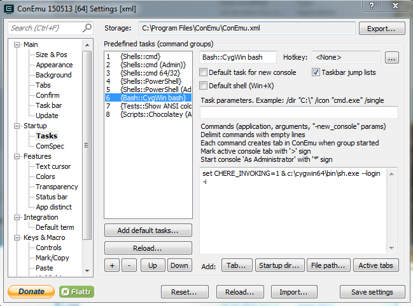413x306 pixels.
Task: Open the Controls settings page
Action: pyautogui.click(x=48, y=248)
